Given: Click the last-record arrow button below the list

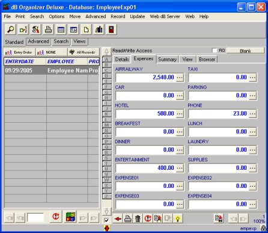Looking at the screenshot, I should [x=94, y=218].
